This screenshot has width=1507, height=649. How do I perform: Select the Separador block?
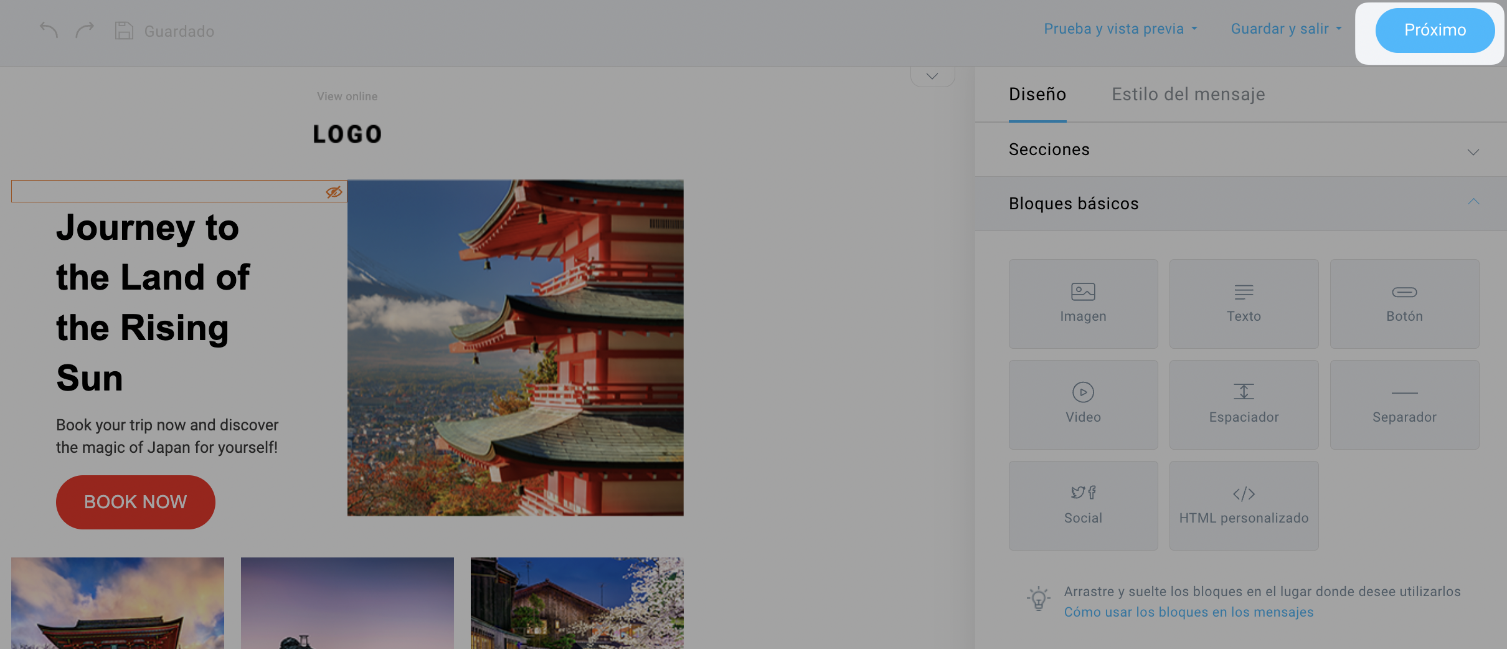point(1404,405)
